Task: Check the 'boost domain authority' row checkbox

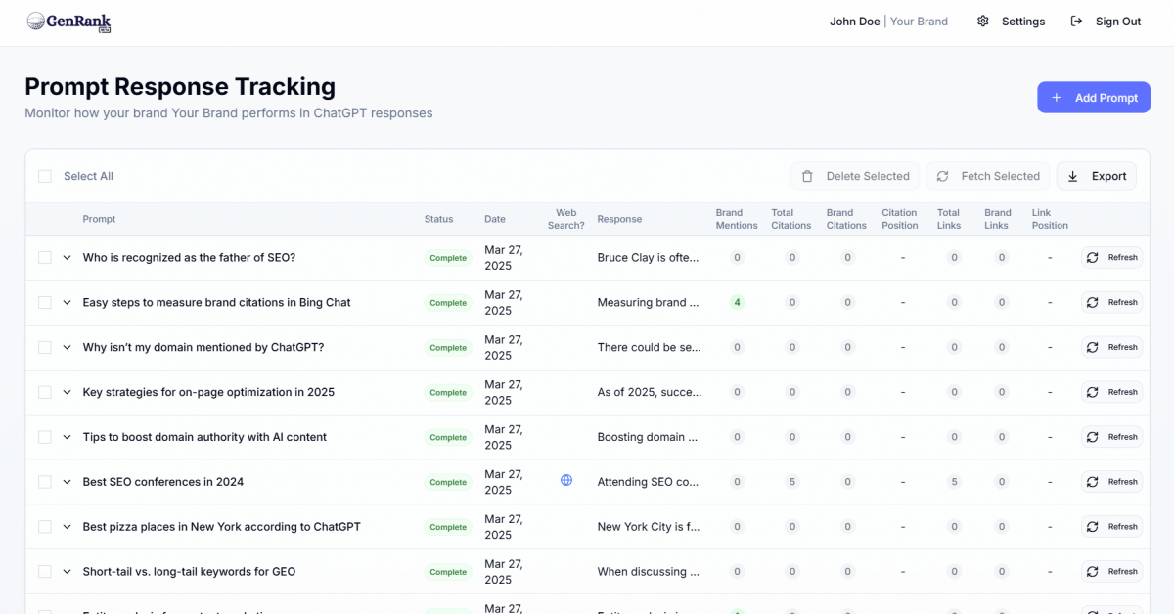Action: click(45, 437)
